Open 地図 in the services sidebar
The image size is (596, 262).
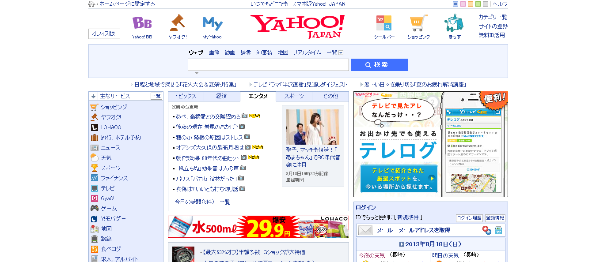coord(106,229)
